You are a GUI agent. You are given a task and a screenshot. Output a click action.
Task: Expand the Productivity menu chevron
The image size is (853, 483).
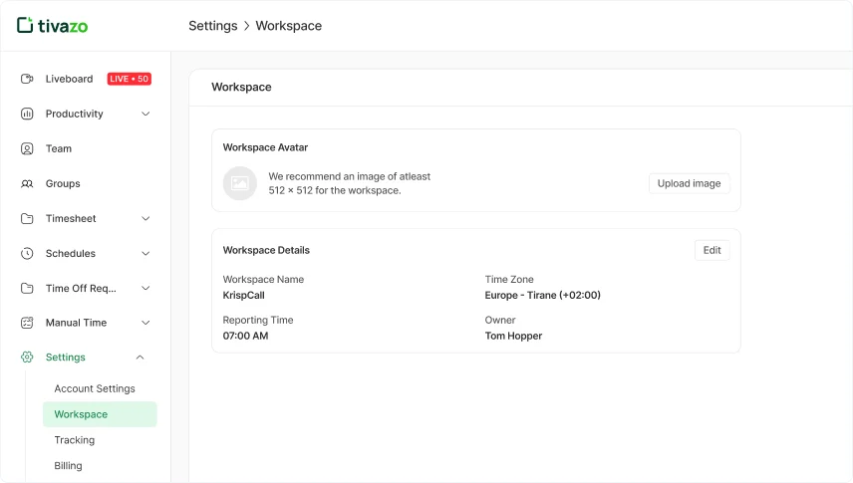click(145, 114)
